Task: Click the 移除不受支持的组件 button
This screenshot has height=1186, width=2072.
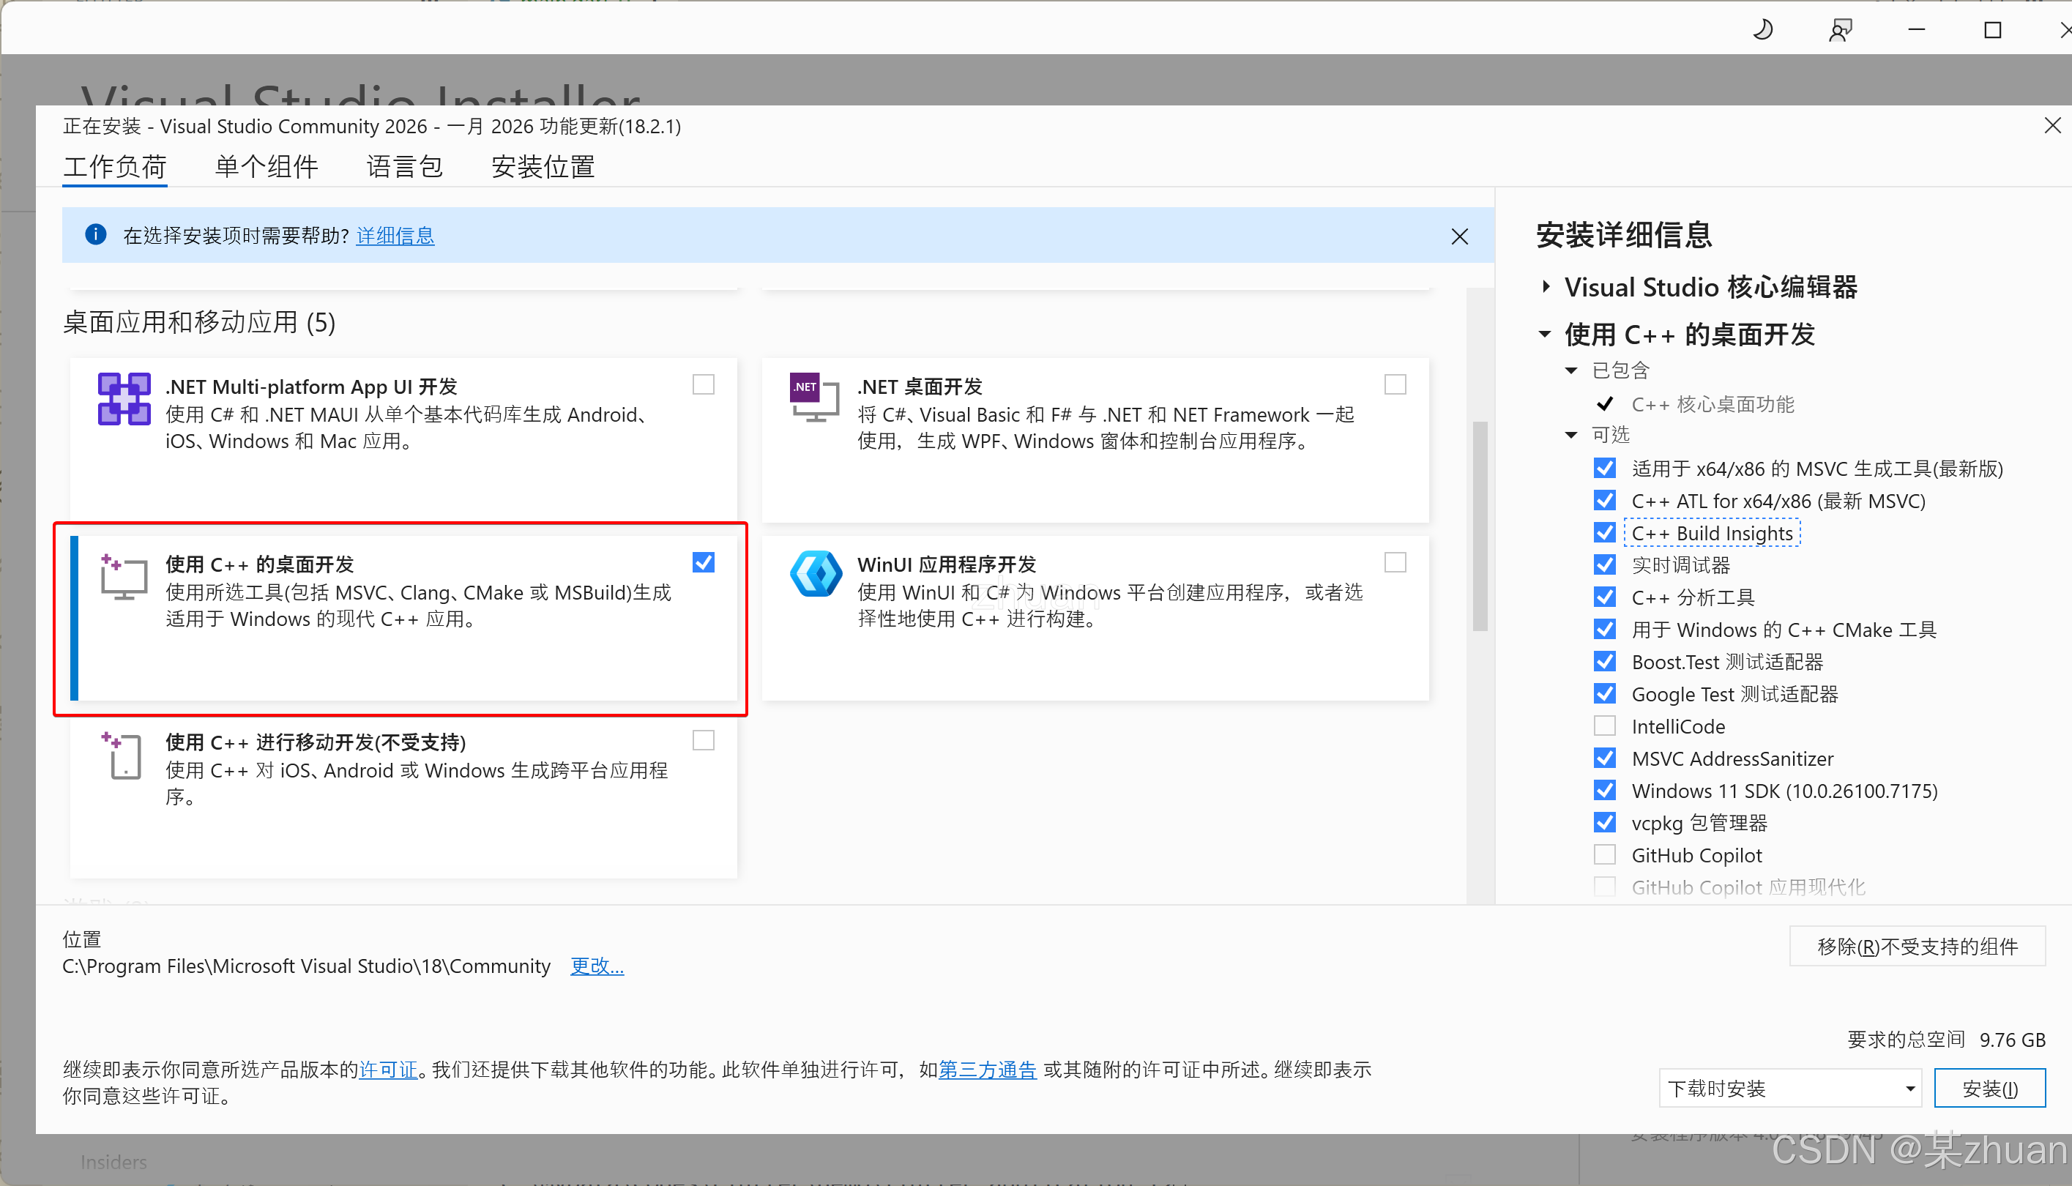Action: (x=1917, y=947)
